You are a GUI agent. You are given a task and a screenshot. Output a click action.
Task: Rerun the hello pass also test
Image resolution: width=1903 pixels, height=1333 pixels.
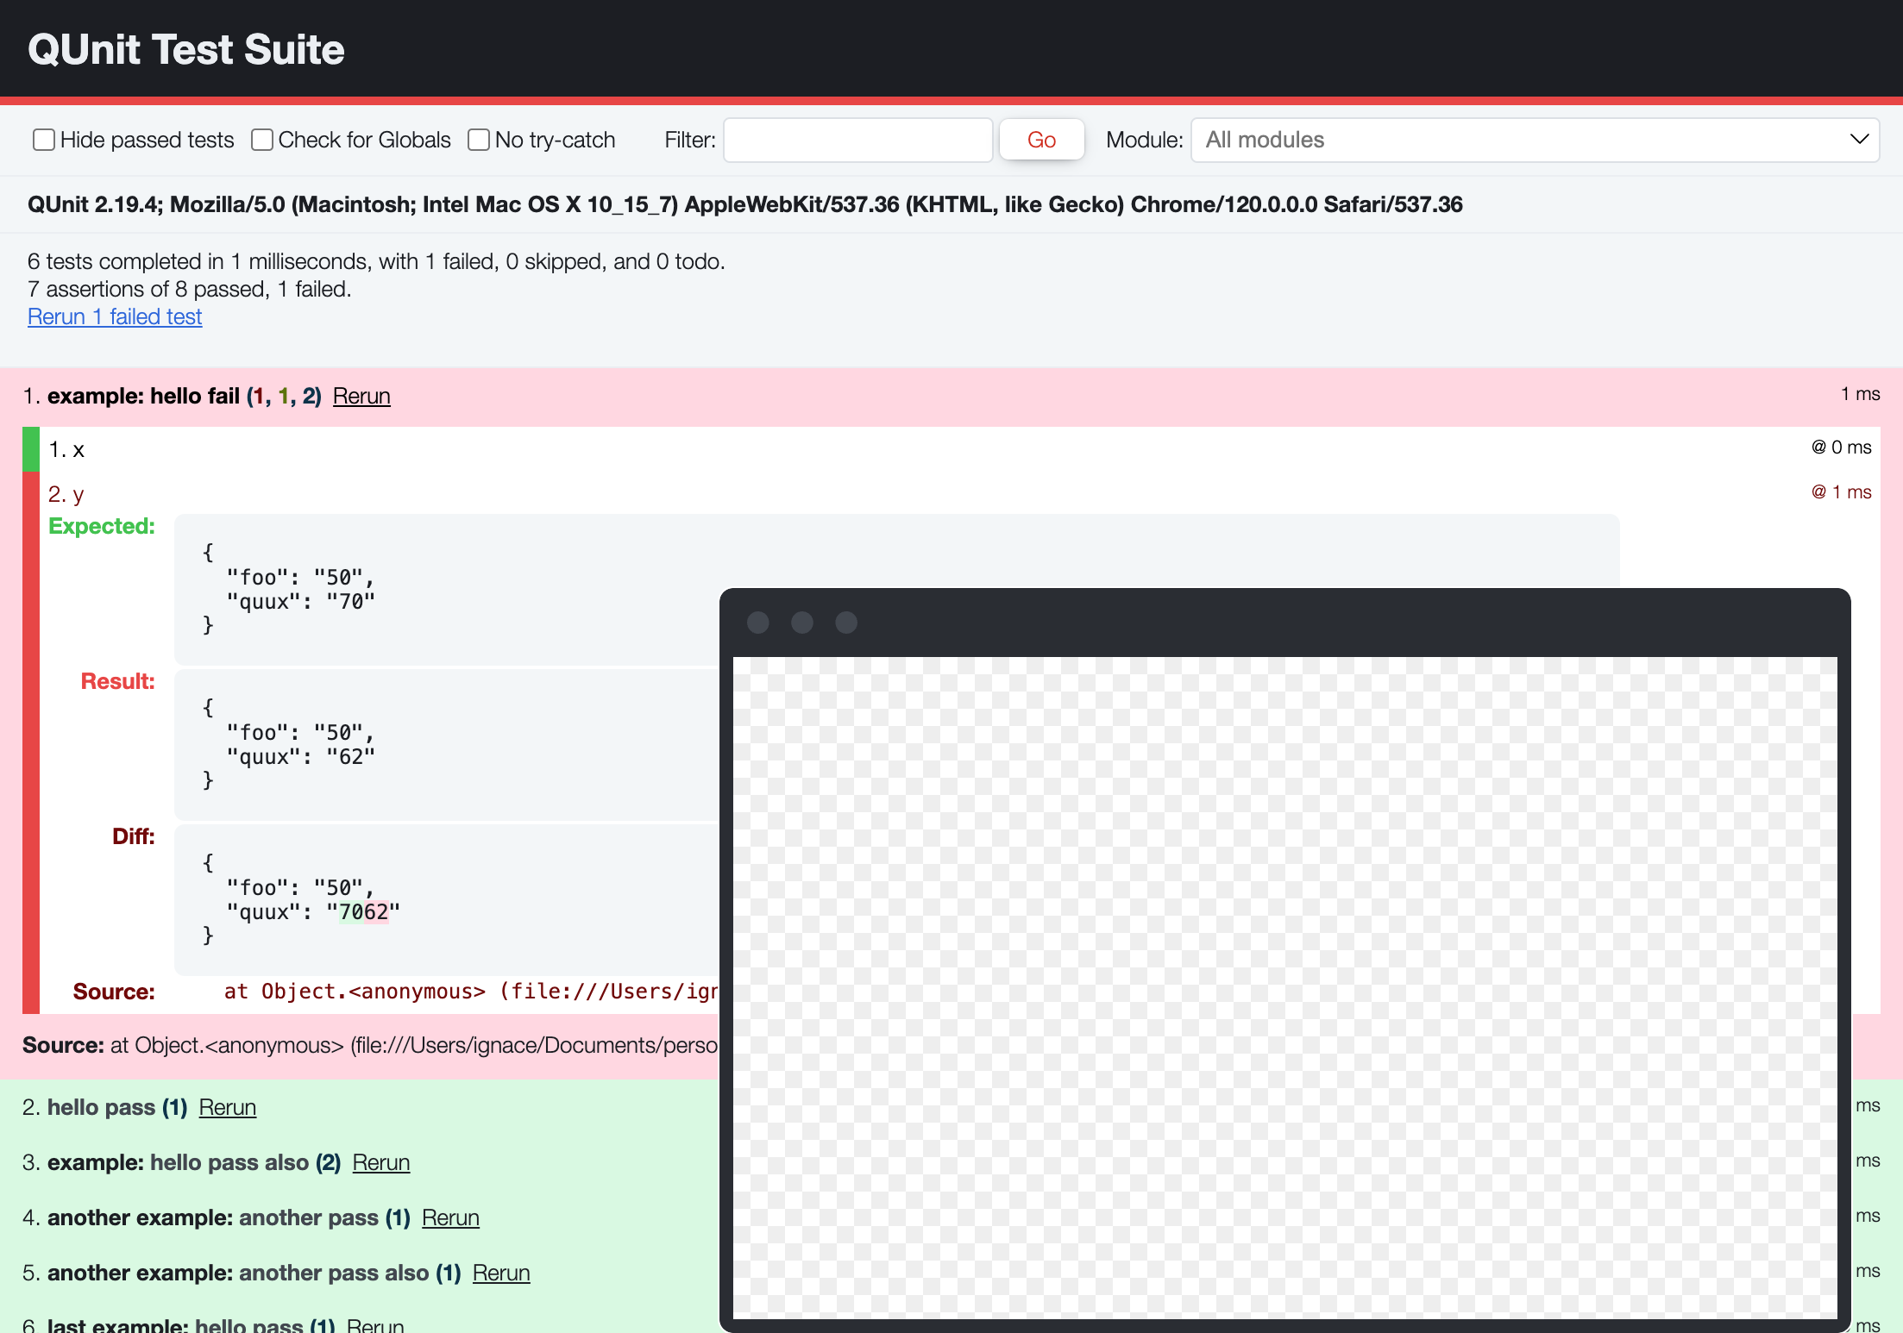pos(381,1162)
